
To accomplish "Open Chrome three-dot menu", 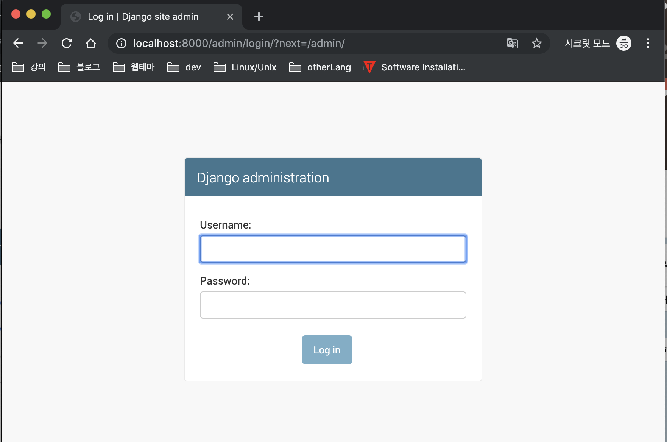I will pyautogui.click(x=648, y=43).
